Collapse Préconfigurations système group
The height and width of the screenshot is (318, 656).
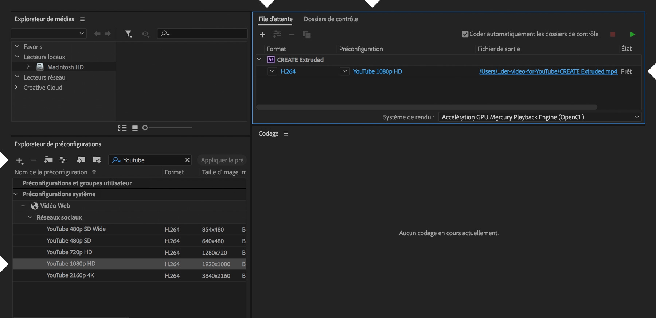coord(16,194)
